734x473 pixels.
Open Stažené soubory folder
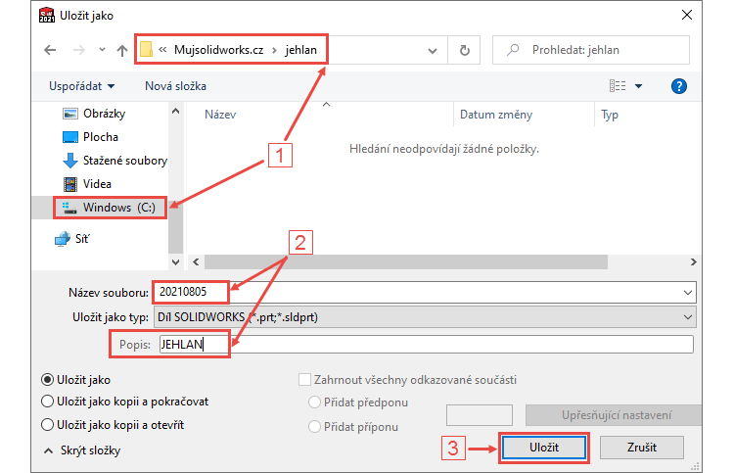click(125, 161)
